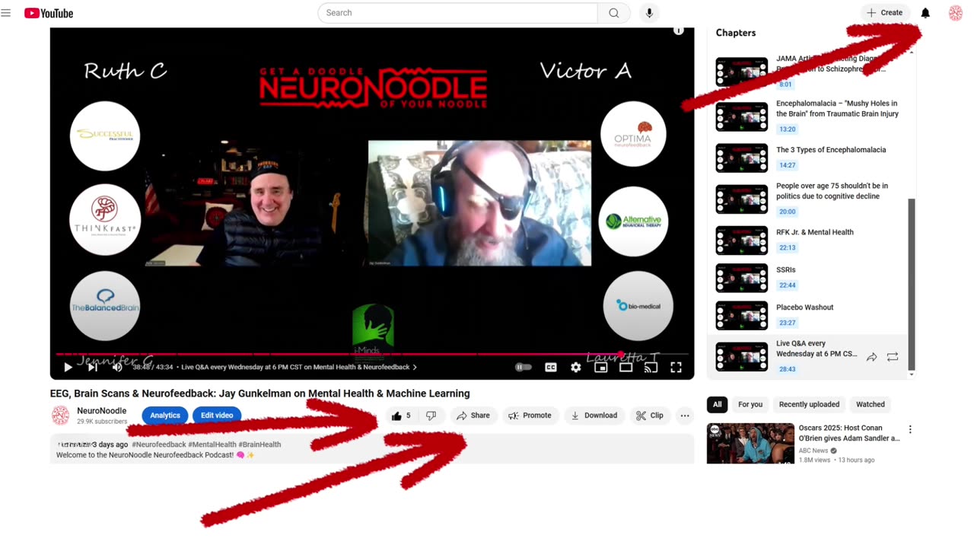974x548 pixels.
Task: Select the For you filter chip
Action: point(750,405)
